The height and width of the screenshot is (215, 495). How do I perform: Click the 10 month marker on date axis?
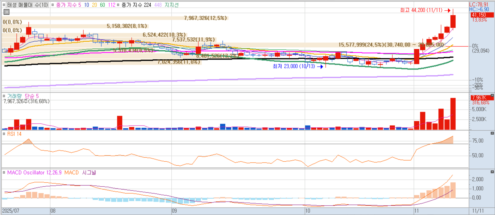(308, 211)
